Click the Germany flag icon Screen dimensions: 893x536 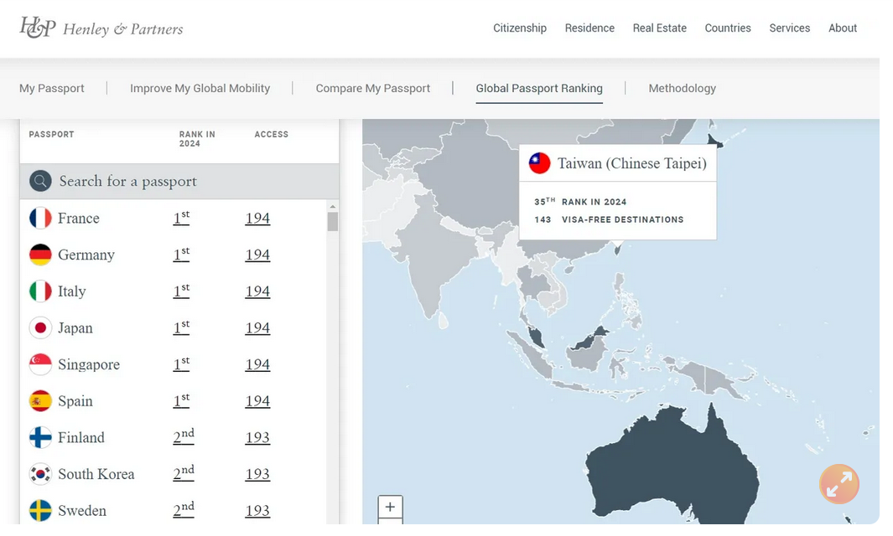click(x=40, y=255)
